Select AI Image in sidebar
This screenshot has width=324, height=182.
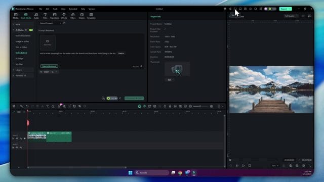point(19,59)
